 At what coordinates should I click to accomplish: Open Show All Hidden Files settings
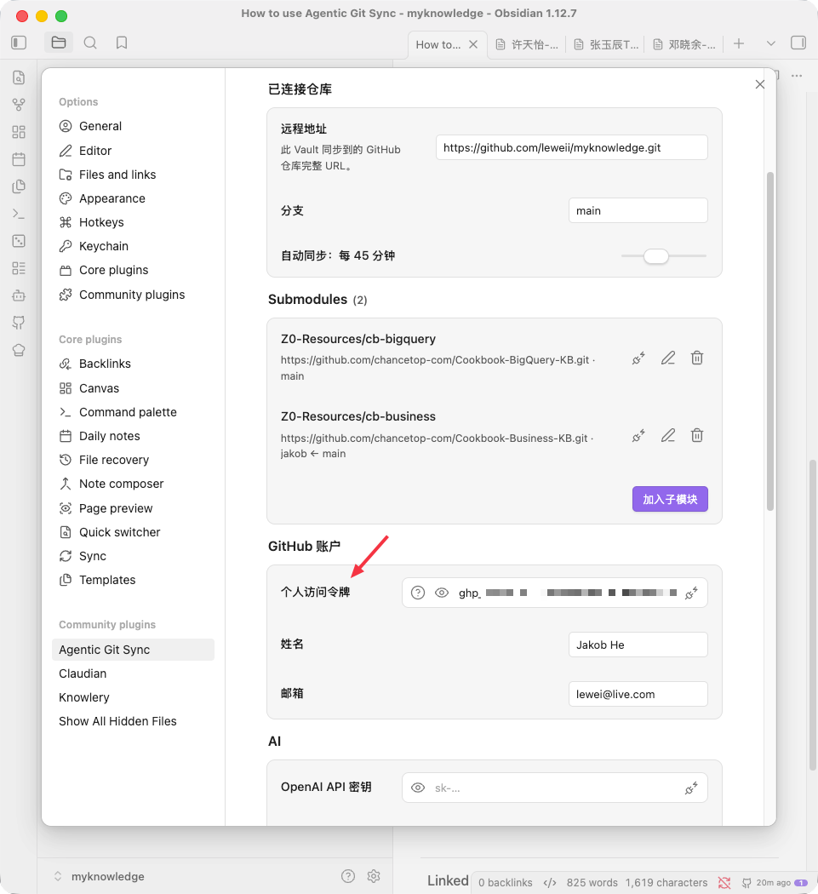pos(133,722)
